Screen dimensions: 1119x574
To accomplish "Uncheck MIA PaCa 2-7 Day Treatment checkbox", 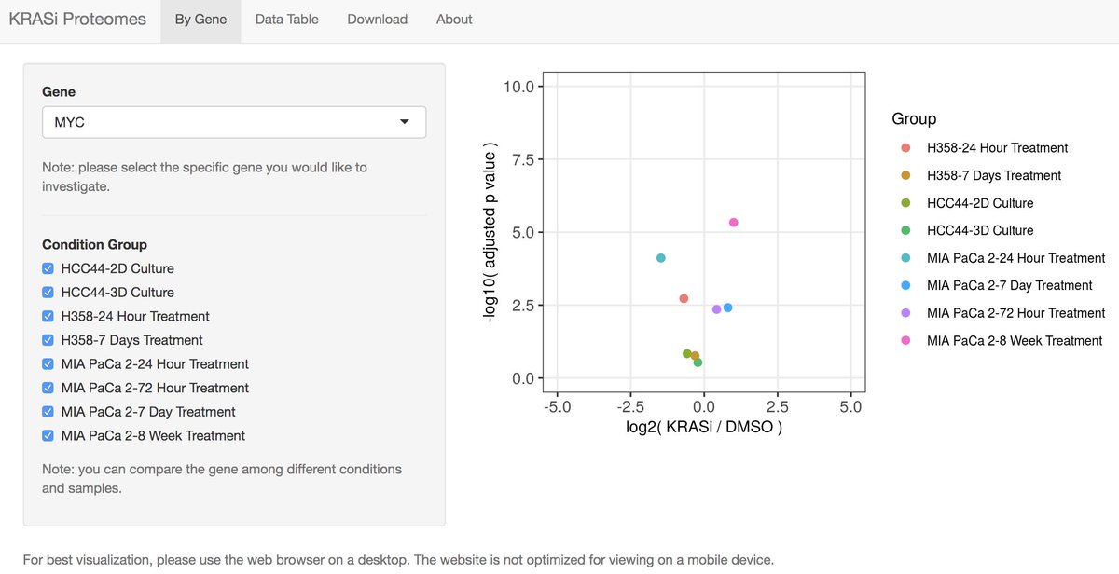I will (48, 412).
